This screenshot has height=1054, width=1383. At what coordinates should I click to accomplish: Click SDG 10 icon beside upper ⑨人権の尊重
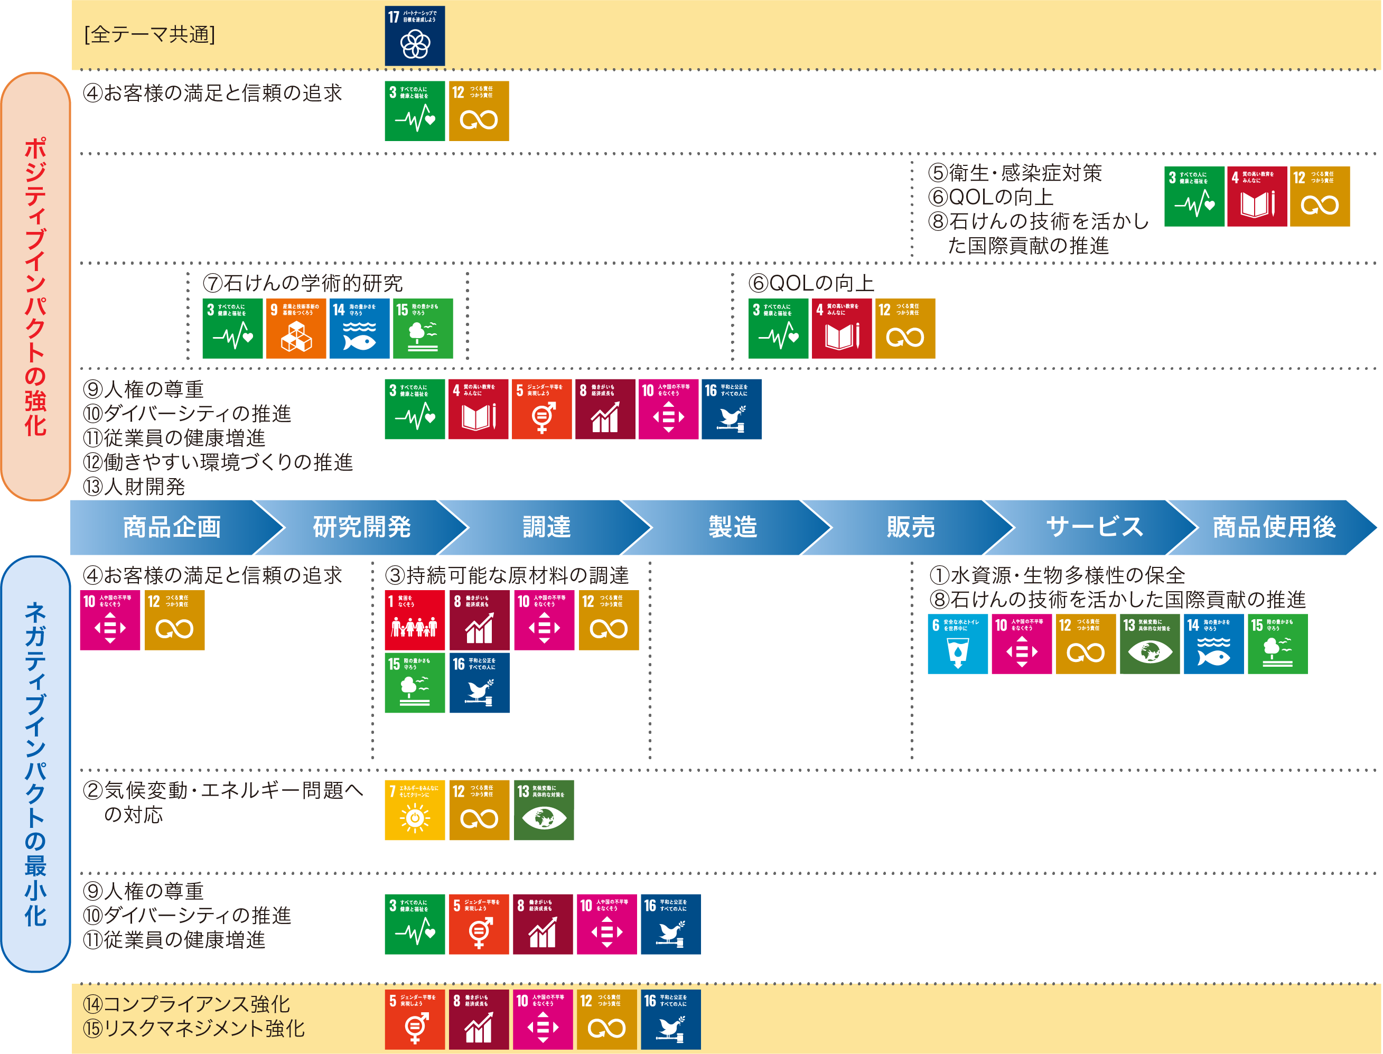pyautogui.click(x=669, y=409)
